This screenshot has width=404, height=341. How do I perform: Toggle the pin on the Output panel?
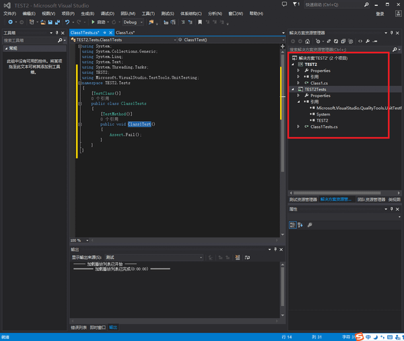[x=275, y=250]
